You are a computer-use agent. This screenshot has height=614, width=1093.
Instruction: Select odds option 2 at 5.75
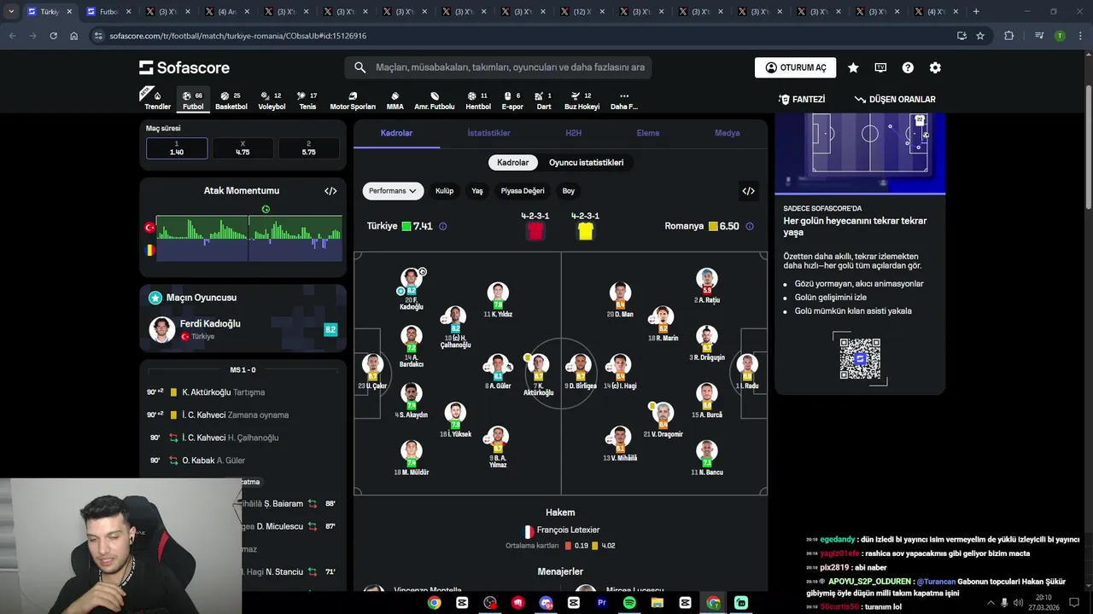[x=308, y=148]
